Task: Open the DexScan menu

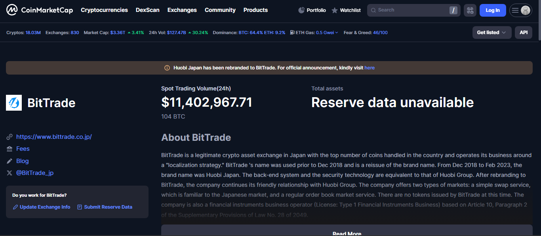Action: click(148, 10)
